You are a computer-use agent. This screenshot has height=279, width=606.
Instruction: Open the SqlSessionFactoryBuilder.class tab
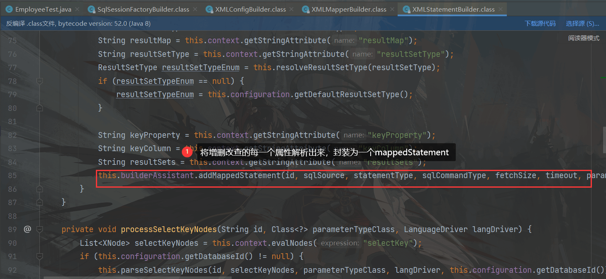tap(143, 9)
